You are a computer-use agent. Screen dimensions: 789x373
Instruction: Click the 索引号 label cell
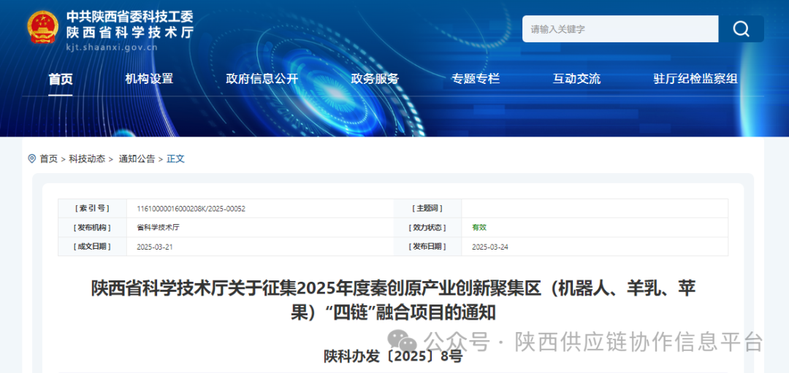[x=92, y=209]
